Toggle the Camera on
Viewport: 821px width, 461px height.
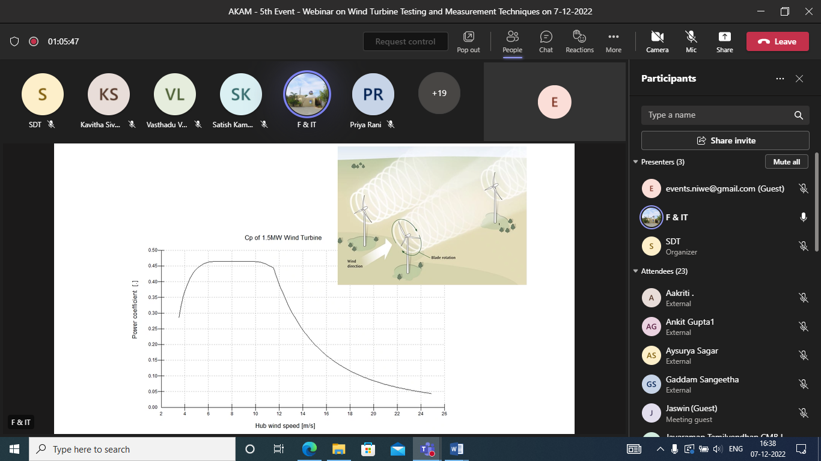(657, 41)
